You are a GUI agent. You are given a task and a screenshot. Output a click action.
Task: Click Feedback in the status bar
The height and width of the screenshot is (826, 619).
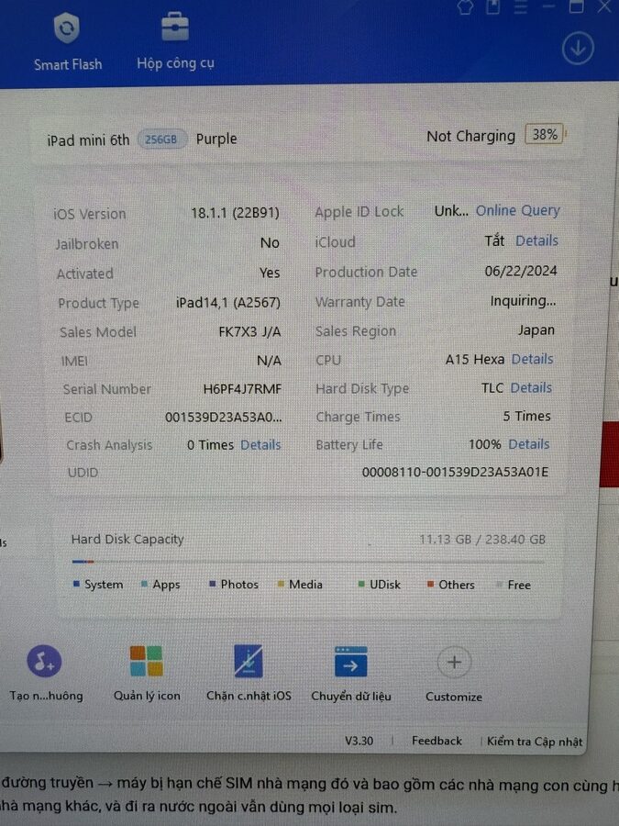click(x=437, y=741)
